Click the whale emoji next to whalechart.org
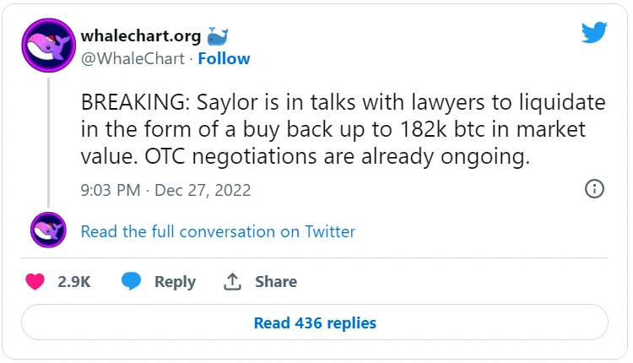Screen dimensions: 633x363 coord(218,36)
